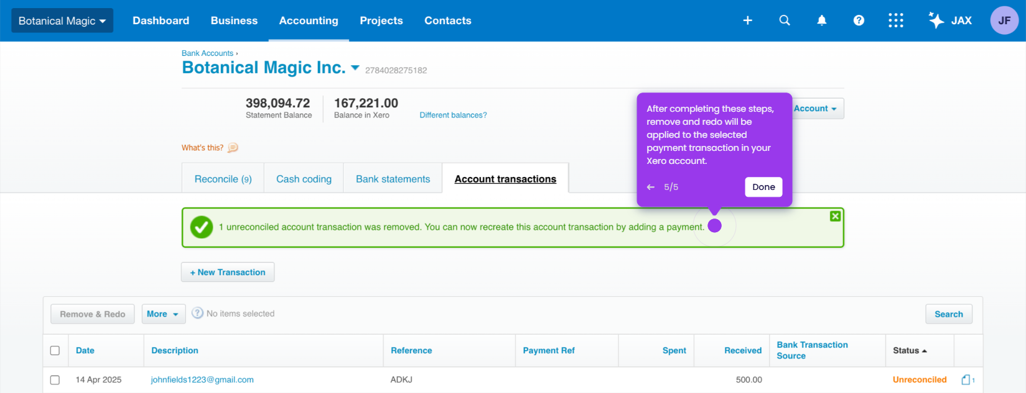
Task: Select all transactions checkbox in header
Action: pyautogui.click(x=55, y=351)
